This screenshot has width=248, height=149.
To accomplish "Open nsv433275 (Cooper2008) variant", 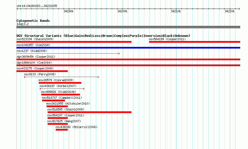I will click(x=35, y=68).
